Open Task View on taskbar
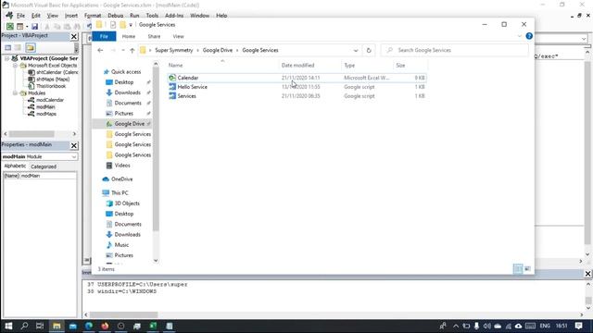 tap(40, 326)
